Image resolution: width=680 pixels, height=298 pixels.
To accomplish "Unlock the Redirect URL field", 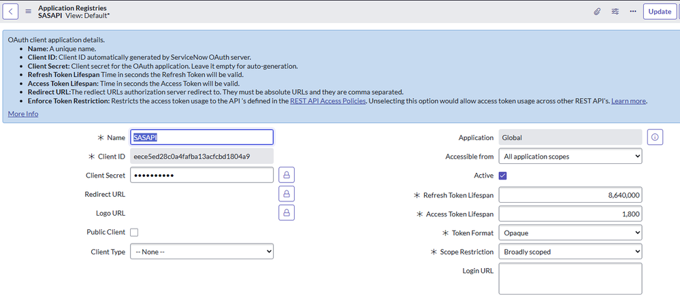I will 286,194.
